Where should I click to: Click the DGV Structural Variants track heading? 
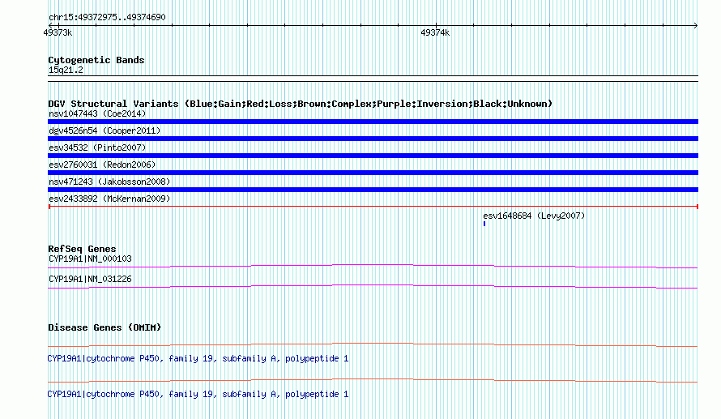(301, 104)
